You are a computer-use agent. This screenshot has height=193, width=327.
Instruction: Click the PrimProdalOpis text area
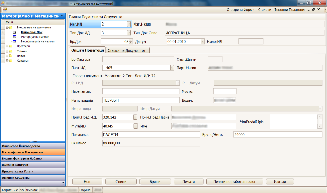pyautogui.click(x=293, y=122)
